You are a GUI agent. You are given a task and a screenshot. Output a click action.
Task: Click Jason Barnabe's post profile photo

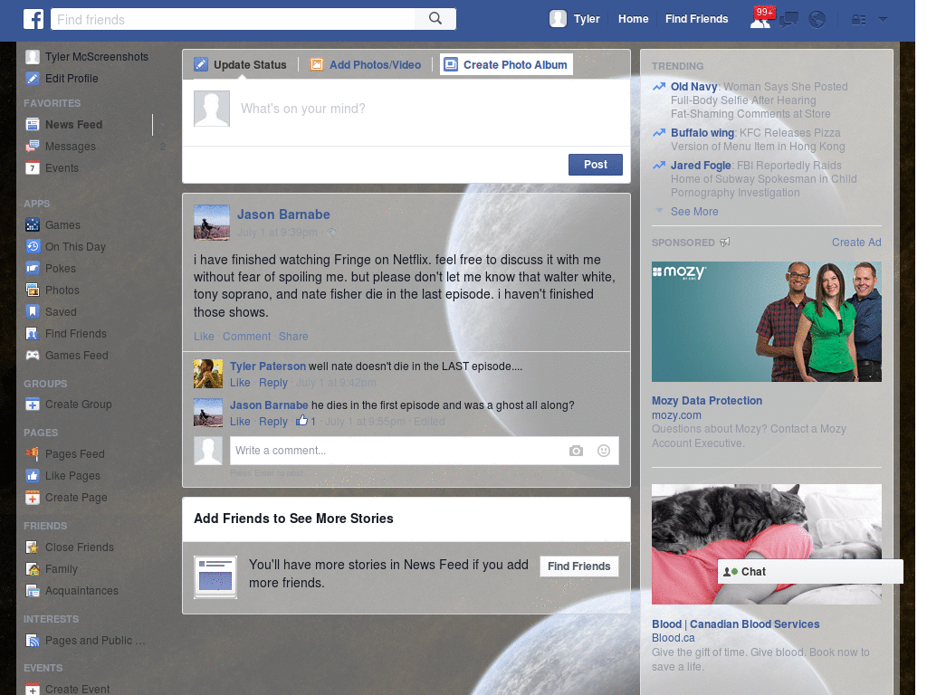pyautogui.click(x=212, y=223)
